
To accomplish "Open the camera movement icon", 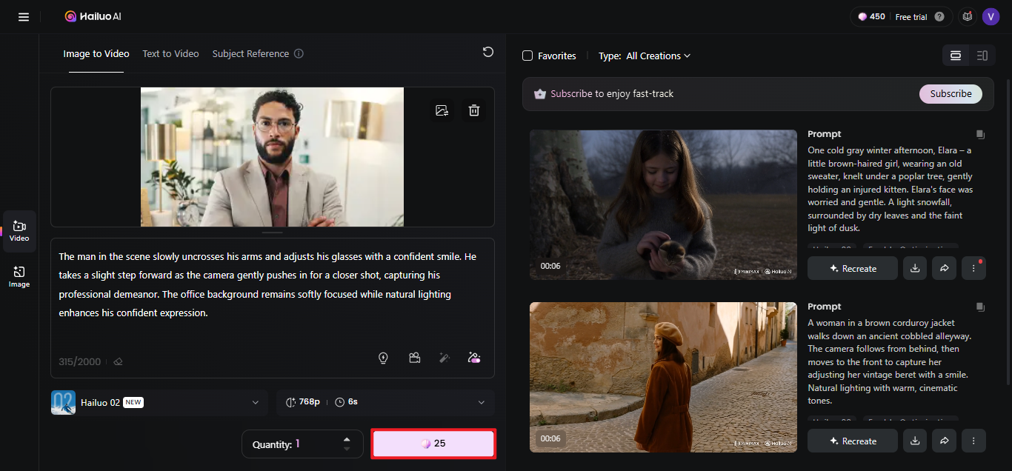I will coord(414,358).
